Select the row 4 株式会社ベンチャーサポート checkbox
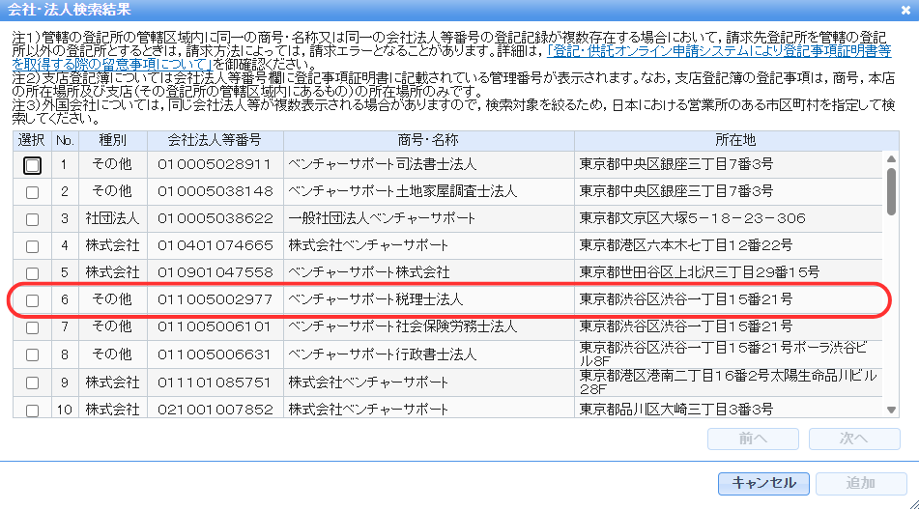 pos(33,246)
